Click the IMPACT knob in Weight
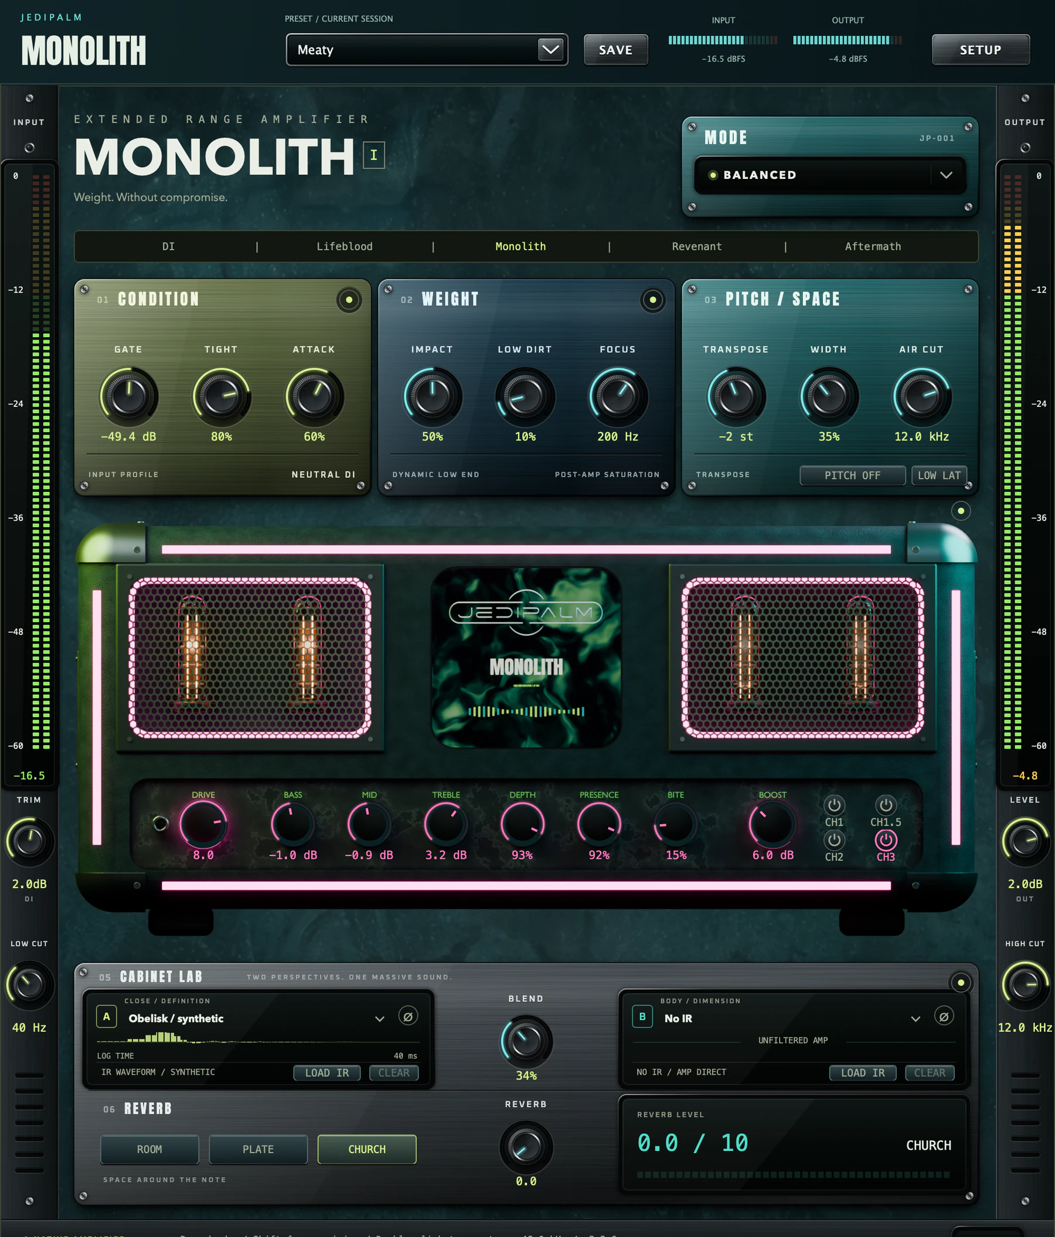Image resolution: width=1055 pixels, height=1237 pixels. pyautogui.click(x=432, y=396)
